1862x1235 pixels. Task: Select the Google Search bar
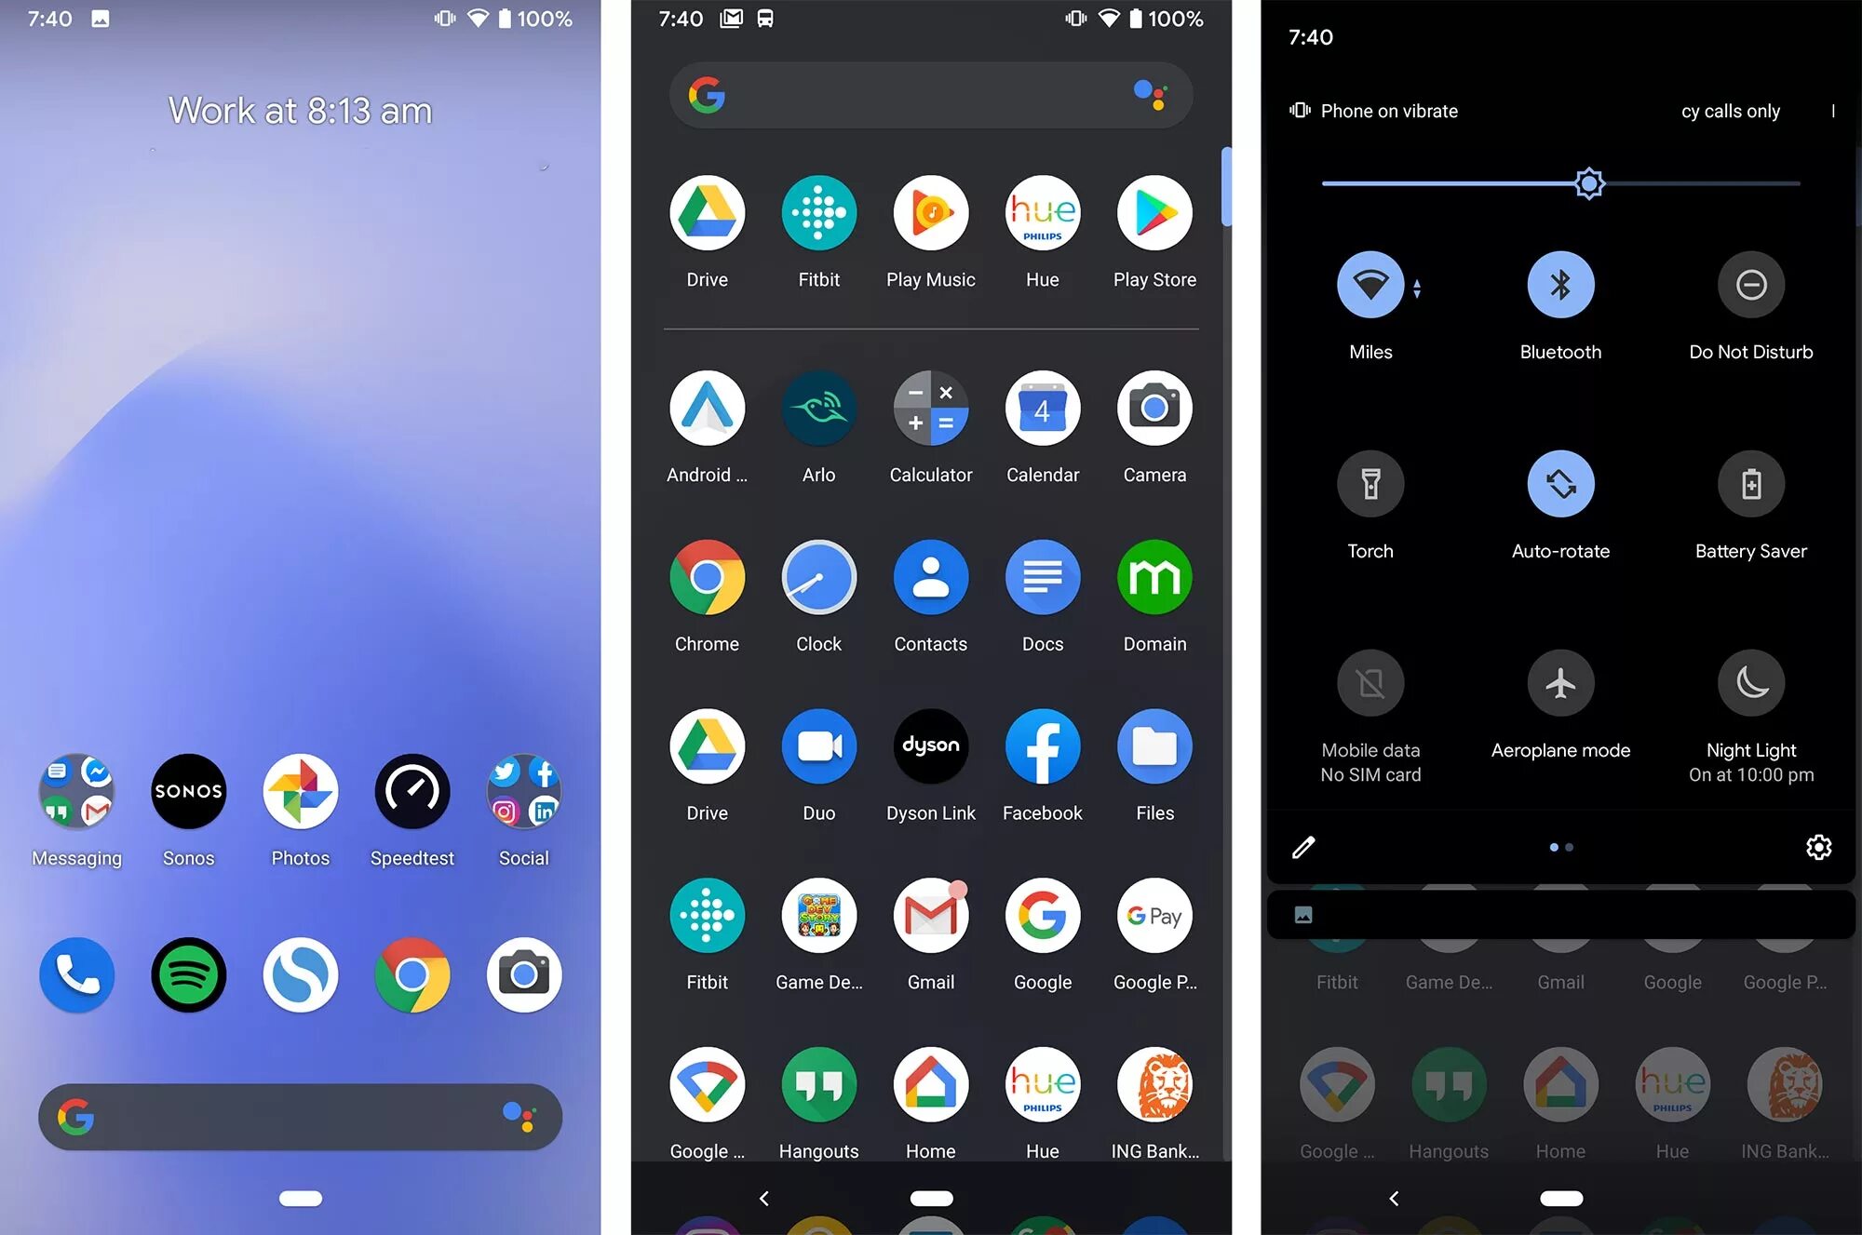301,1115
